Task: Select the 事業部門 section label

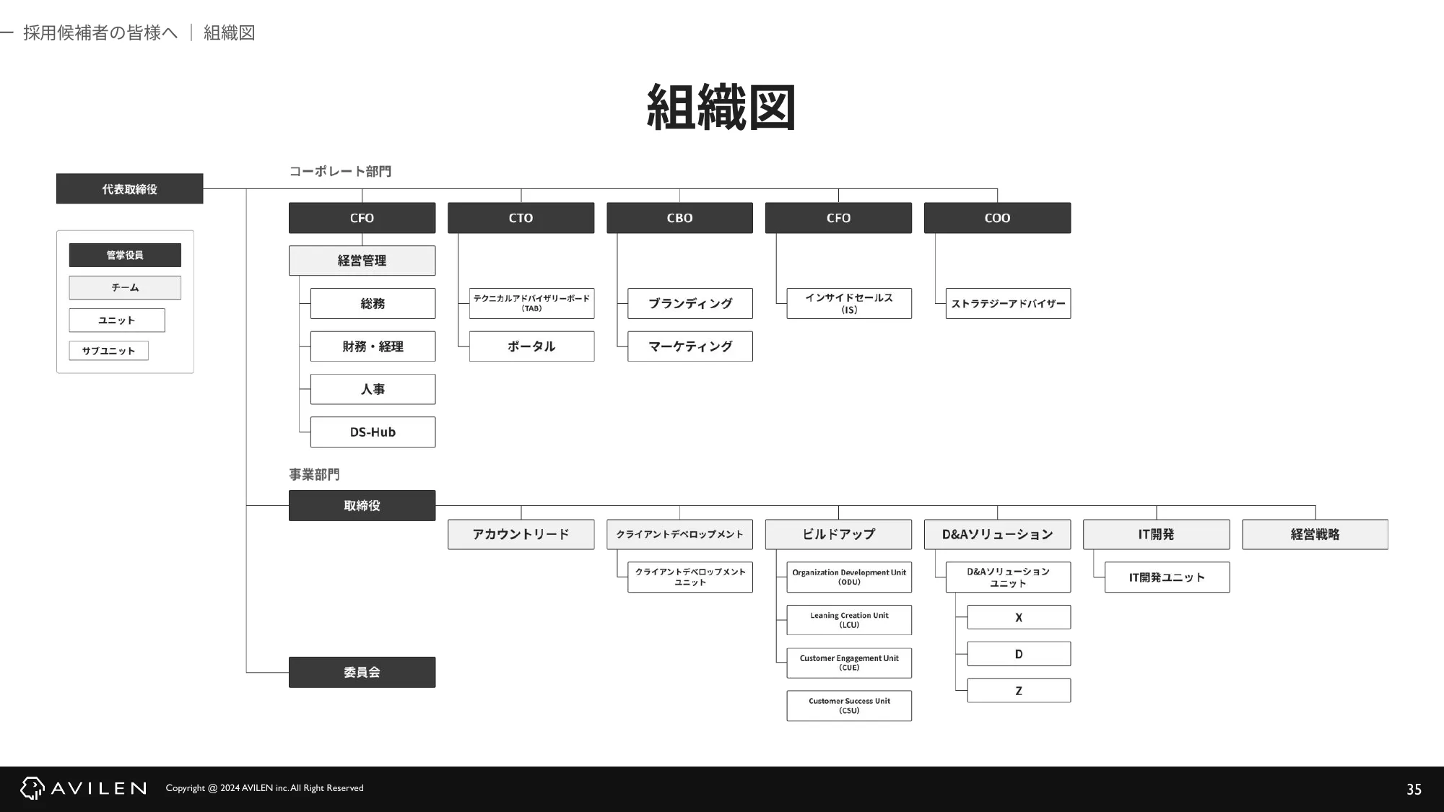Action: (x=314, y=474)
